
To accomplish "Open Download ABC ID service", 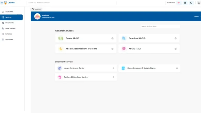I will [149, 38].
